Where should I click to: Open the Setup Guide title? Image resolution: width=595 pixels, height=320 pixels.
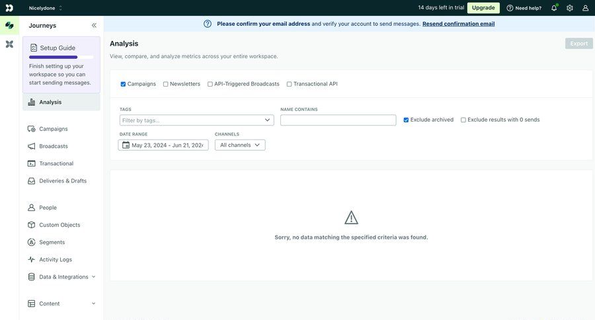point(58,48)
